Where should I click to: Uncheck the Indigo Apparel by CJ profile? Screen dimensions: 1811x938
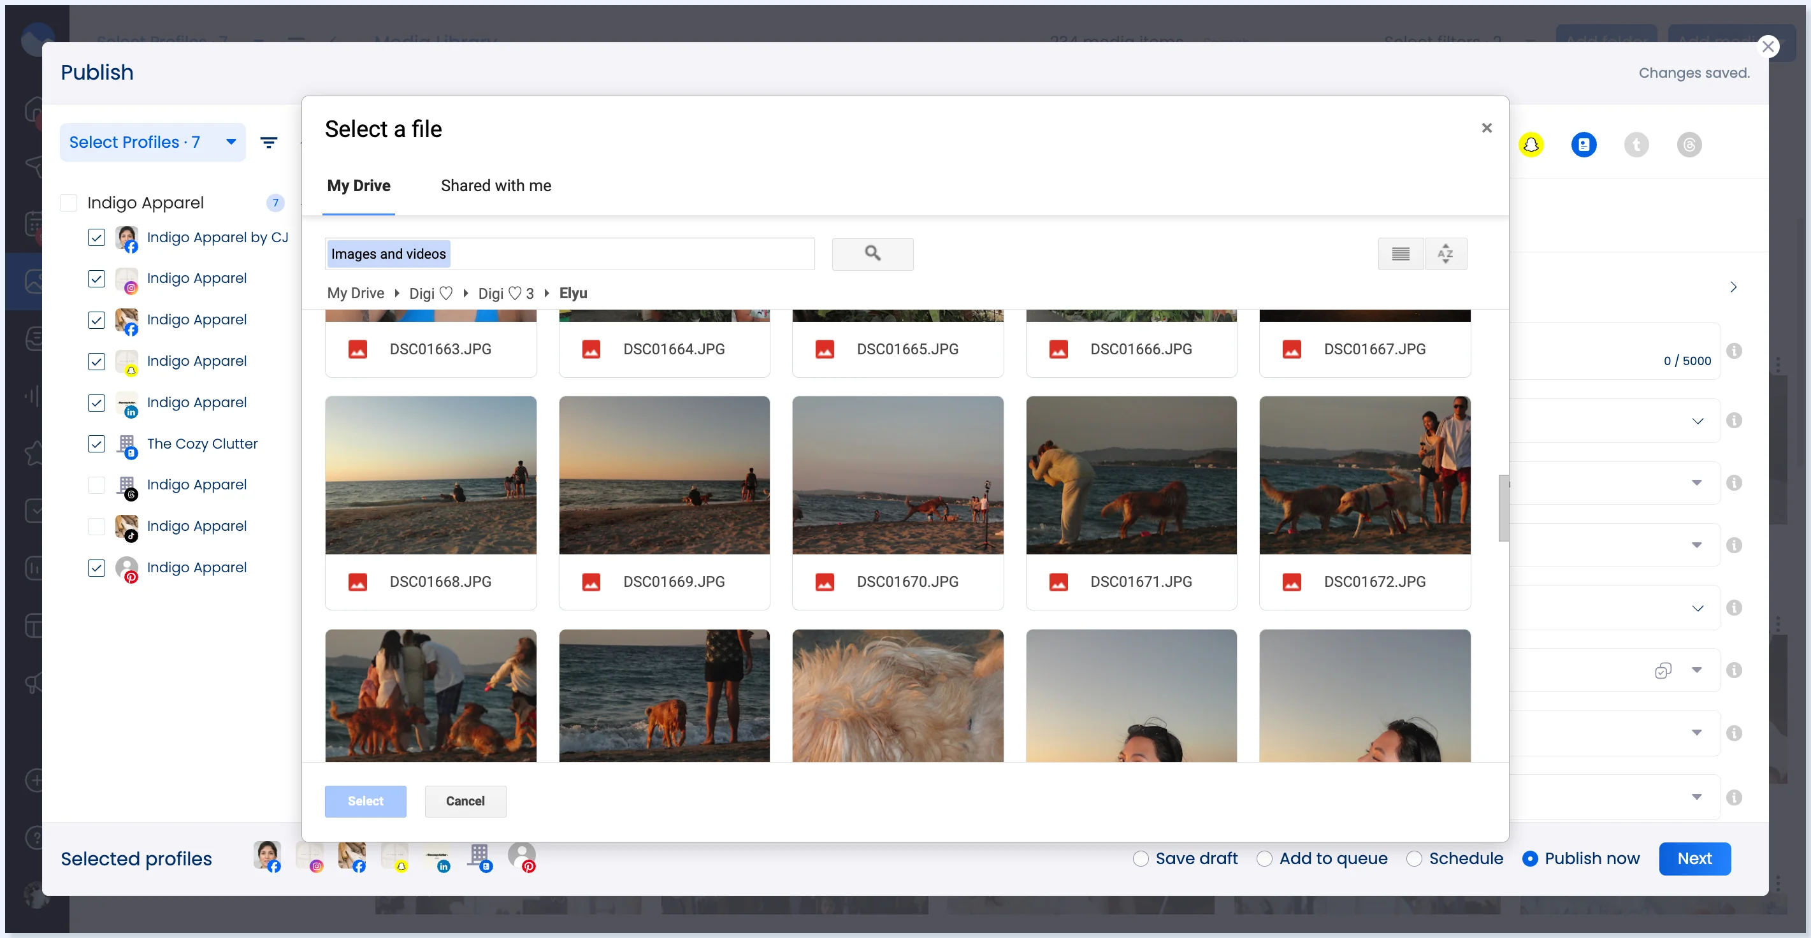pyautogui.click(x=96, y=238)
